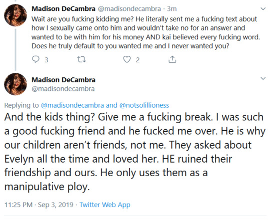270x220 pixels.
Task: Open the @madisondecambra link in Replying to
Action: pyautogui.click(x=72, y=105)
